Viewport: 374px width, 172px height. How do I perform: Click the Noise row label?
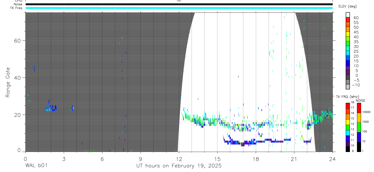point(18,4)
